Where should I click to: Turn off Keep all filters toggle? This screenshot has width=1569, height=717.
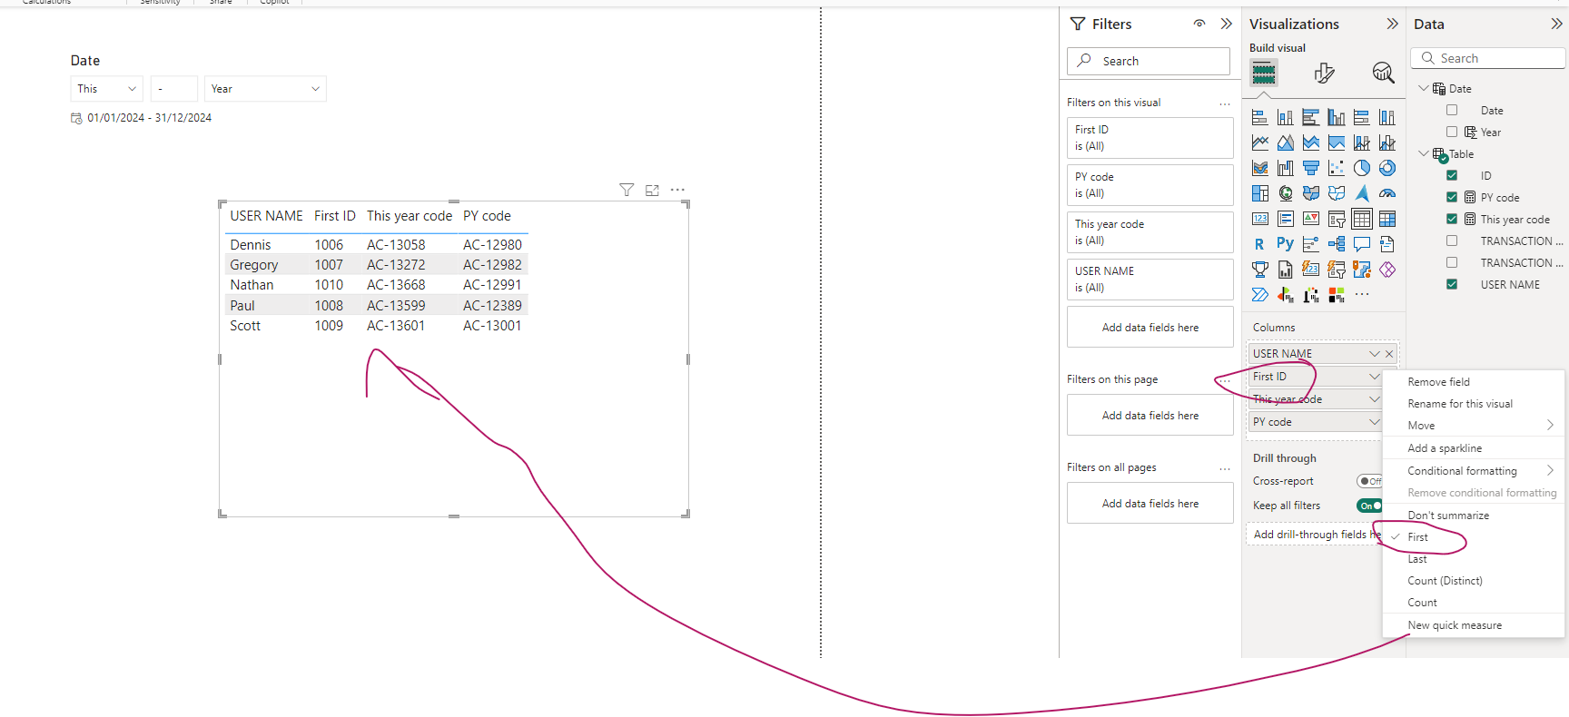[1369, 506]
